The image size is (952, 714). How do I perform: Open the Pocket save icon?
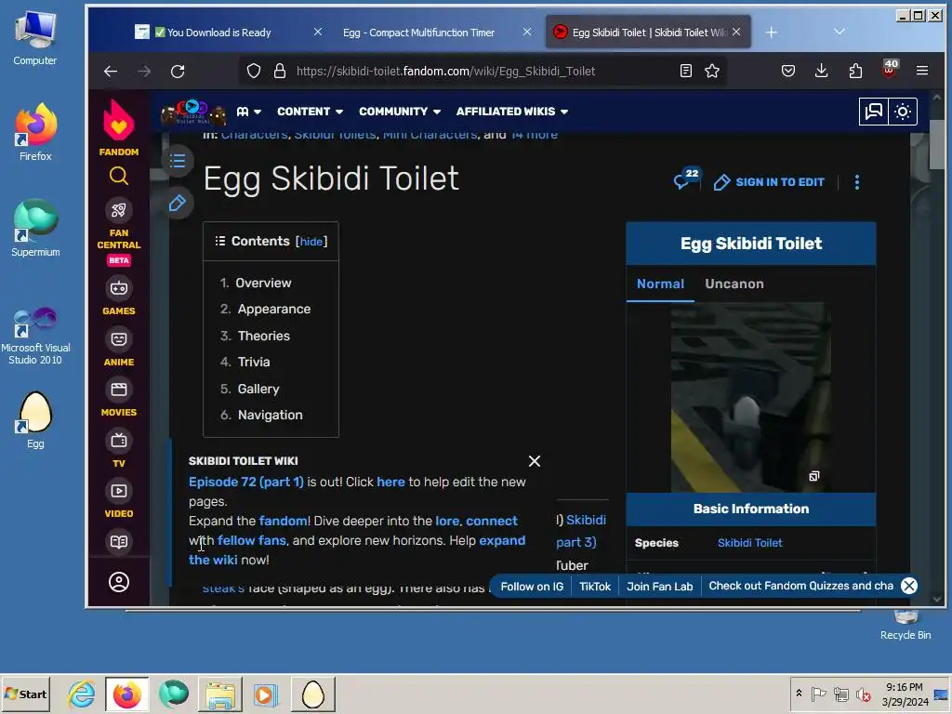788,71
